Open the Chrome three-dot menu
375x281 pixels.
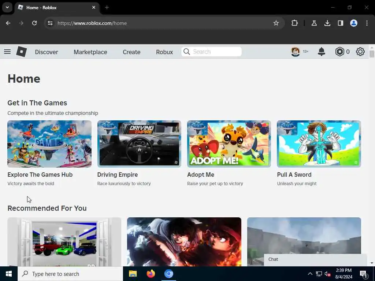(x=367, y=23)
